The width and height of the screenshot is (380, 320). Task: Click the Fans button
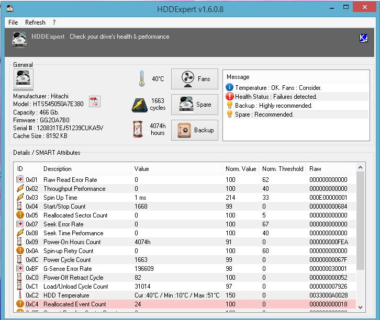click(195, 79)
